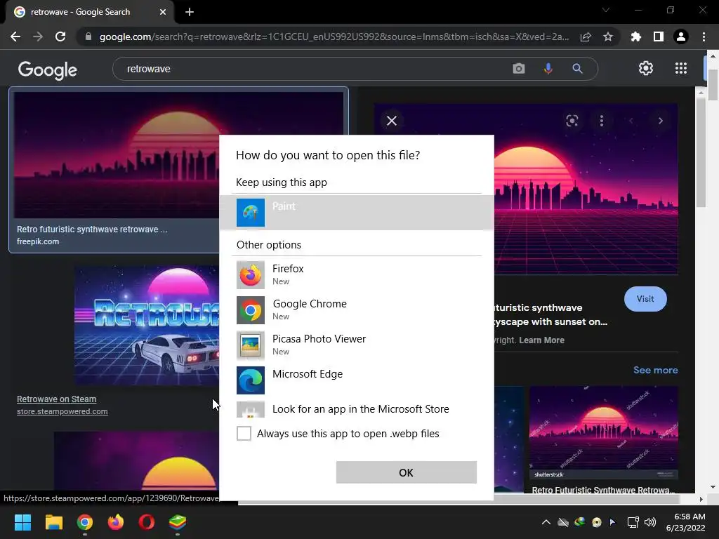Open Windows Start menu
The image size is (719, 539).
click(x=22, y=522)
